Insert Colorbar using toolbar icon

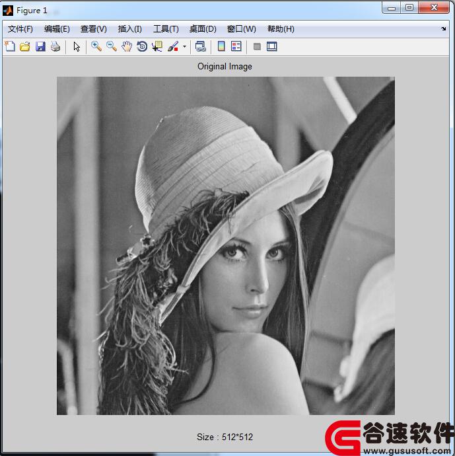coord(221,46)
